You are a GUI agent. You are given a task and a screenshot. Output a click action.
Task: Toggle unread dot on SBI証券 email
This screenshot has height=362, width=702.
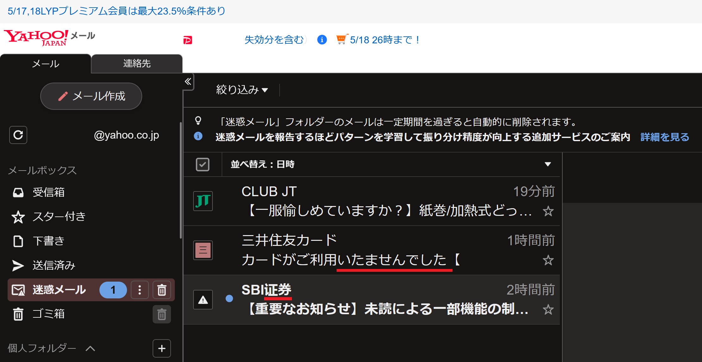[229, 298]
